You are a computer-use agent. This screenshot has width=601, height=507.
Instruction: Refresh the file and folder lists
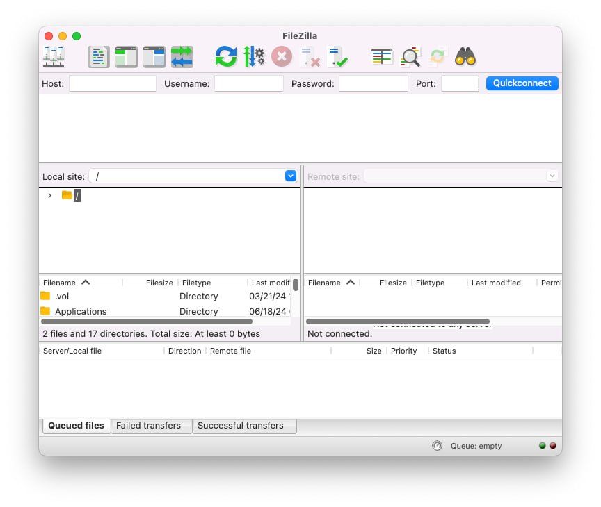coord(226,57)
